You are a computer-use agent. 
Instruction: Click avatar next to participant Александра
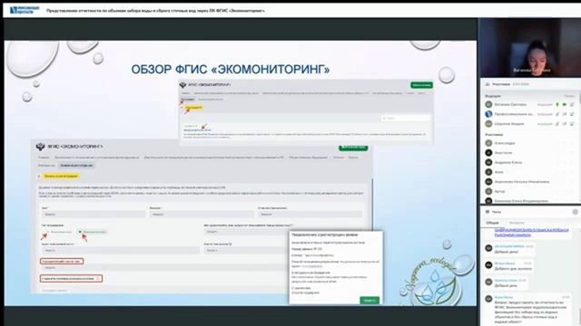[x=488, y=143]
